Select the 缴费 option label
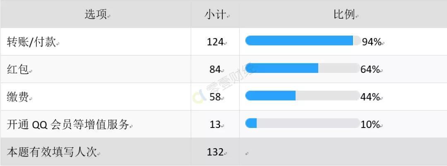The image size is (447, 166). [x=18, y=97]
